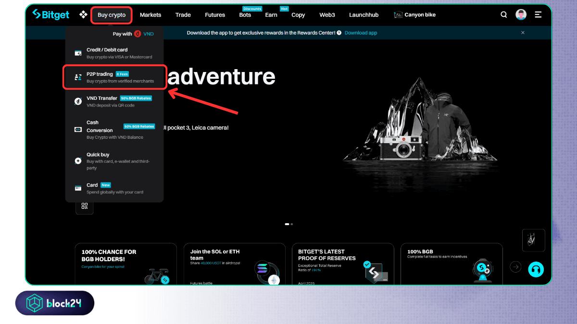
Task: Open the customer support headset button
Action: 536,269
